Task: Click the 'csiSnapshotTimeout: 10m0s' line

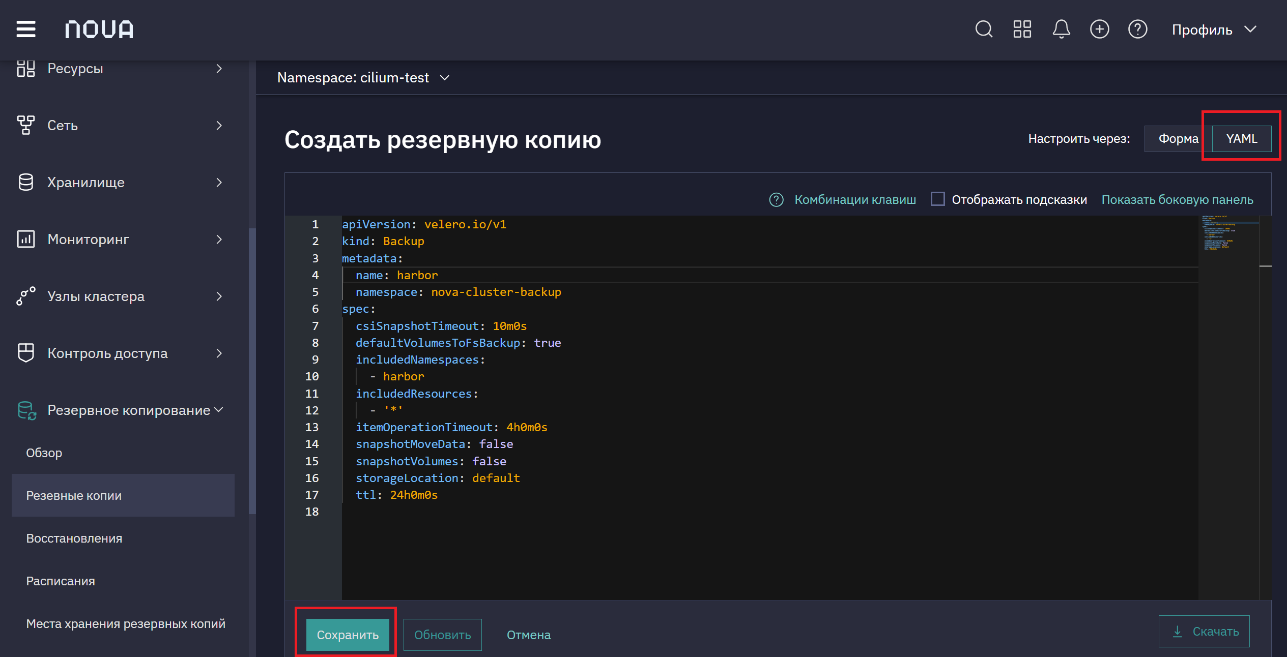Action: [x=441, y=326]
